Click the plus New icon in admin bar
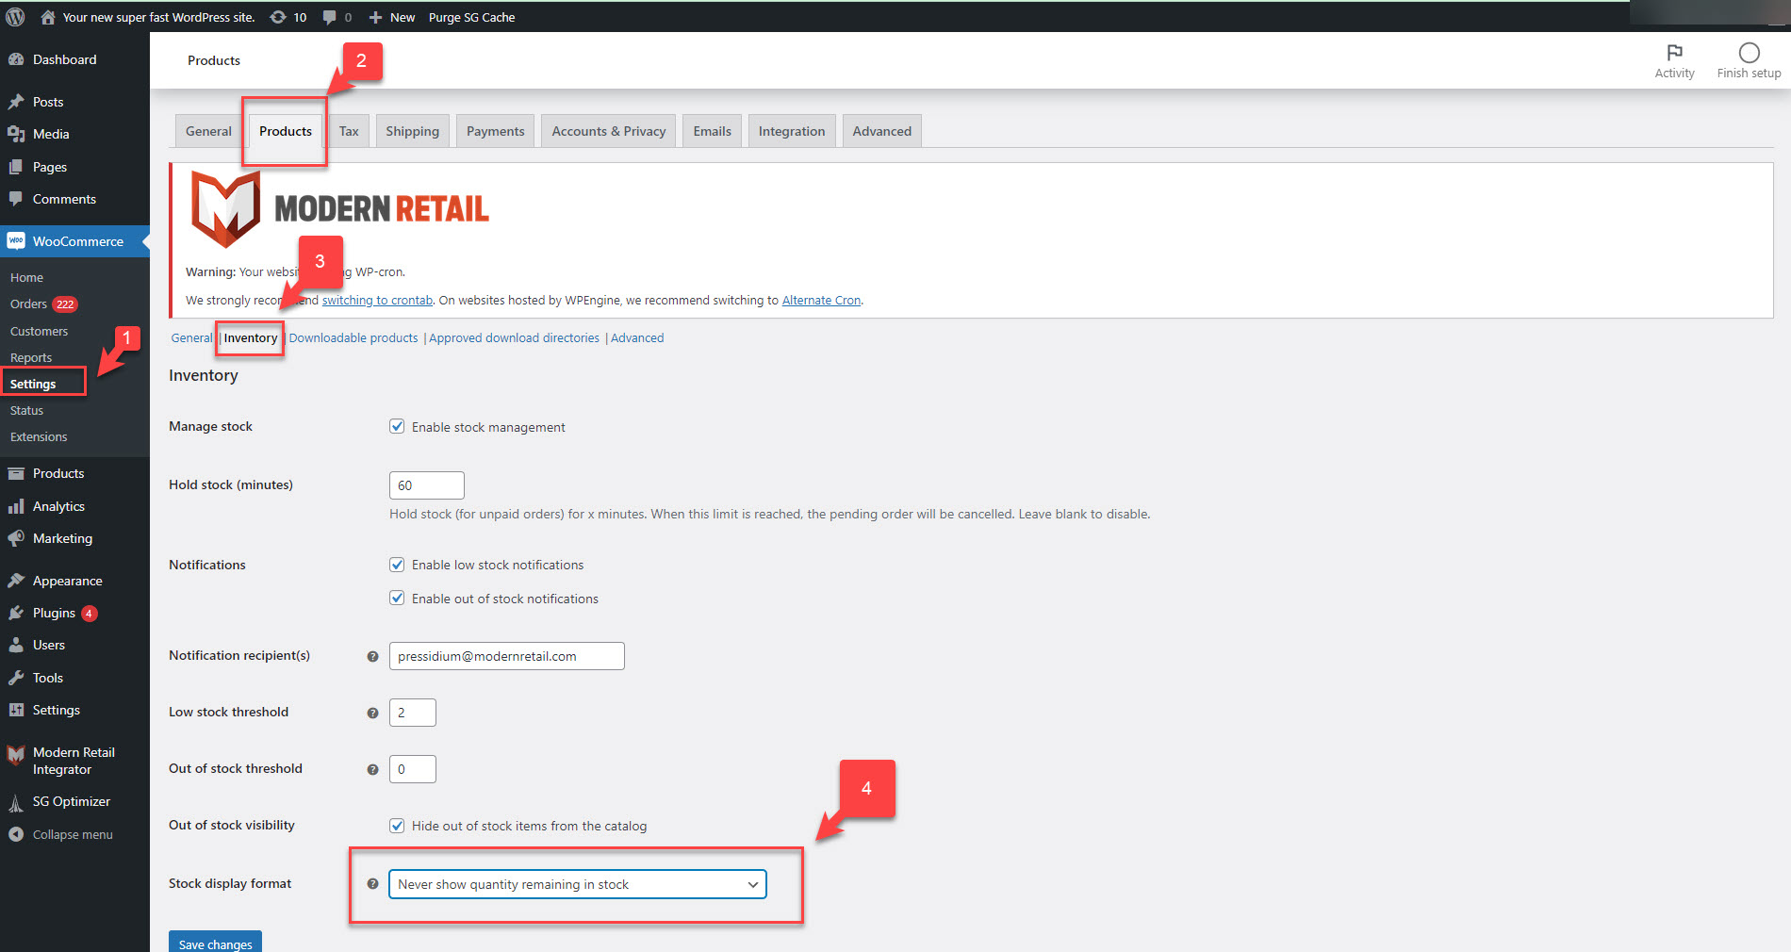1791x952 pixels. [375, 17]
